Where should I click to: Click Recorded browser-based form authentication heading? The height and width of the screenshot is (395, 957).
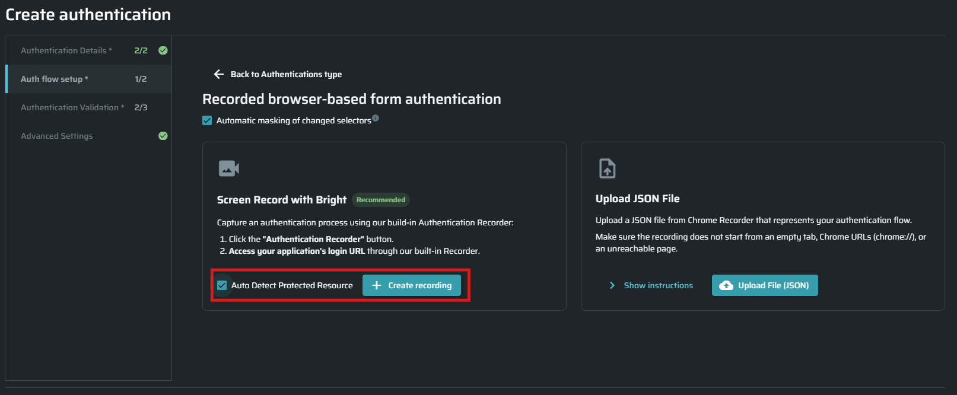pos(352,99)
